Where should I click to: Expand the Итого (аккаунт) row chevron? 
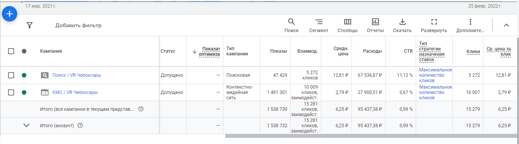pos(26,125)
